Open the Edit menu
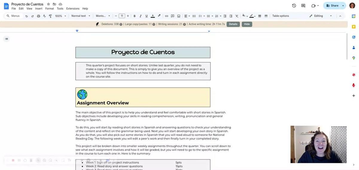 point(21,9)
